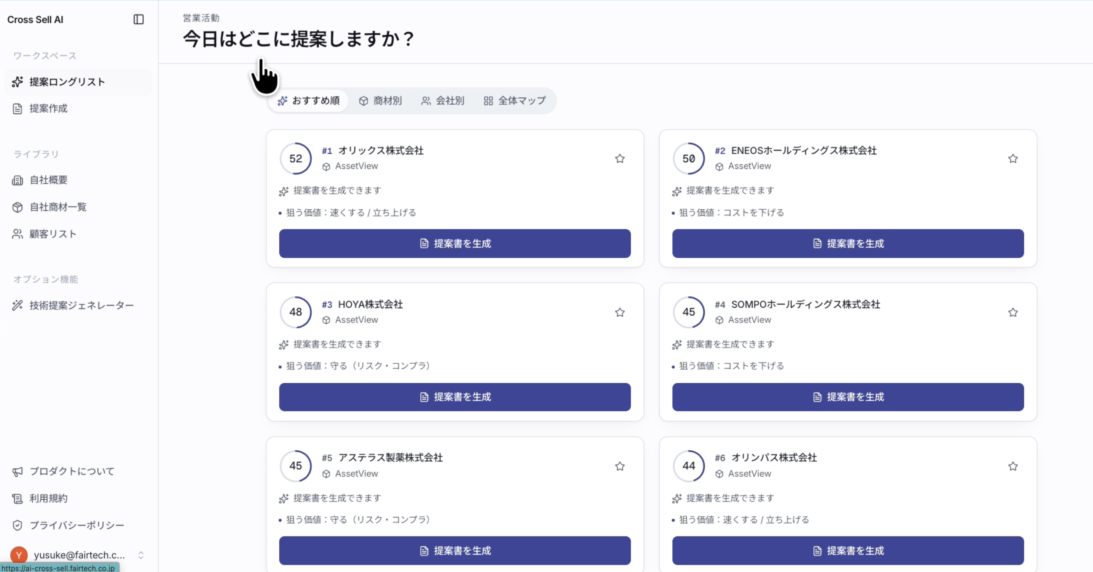Expand the yusuke@fairtech account menu chevron
Viewport: 1093px width, 572px height.
pyautogui.click(x=141, y=555)
